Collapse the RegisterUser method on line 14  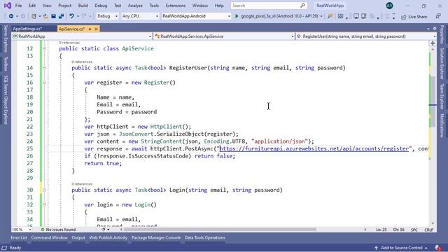pyautogui.click(x=44, y=68)
